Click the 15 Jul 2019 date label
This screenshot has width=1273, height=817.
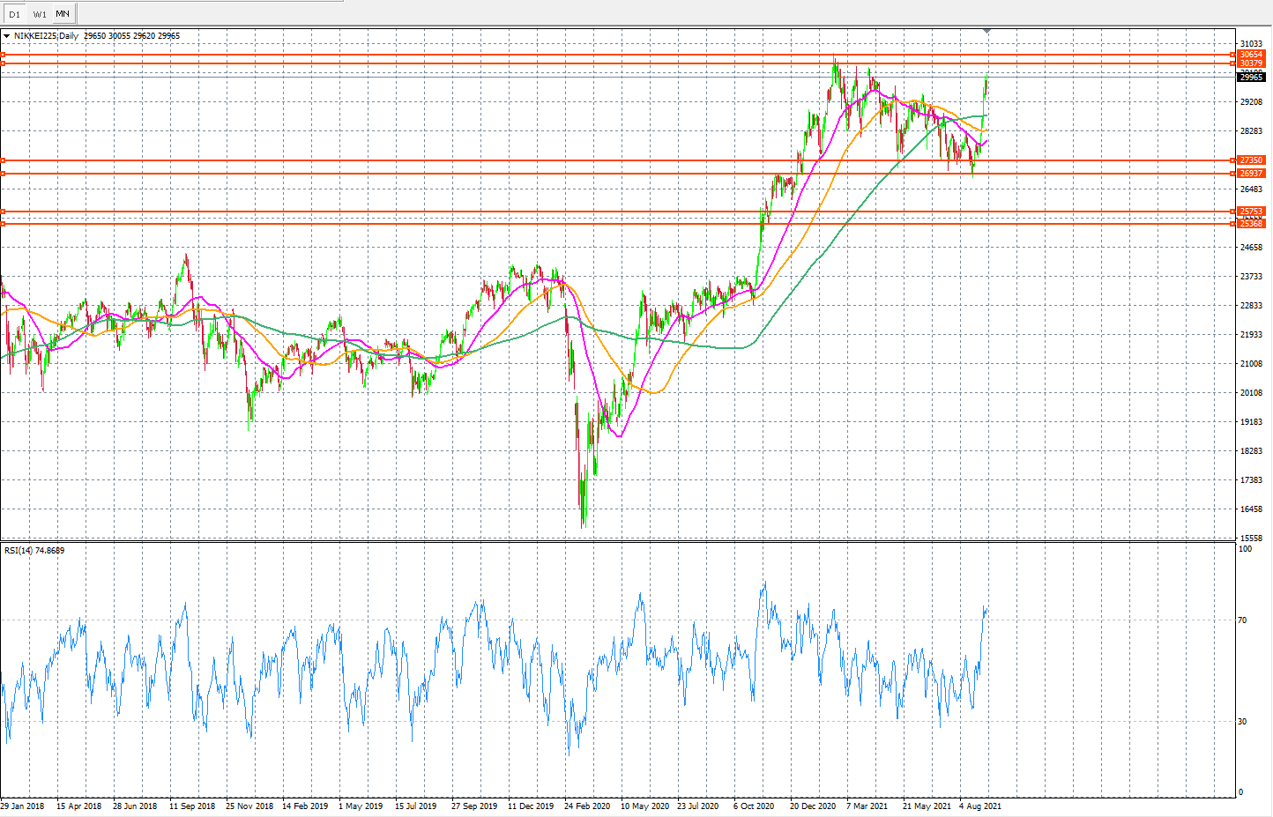click(416, 806)
